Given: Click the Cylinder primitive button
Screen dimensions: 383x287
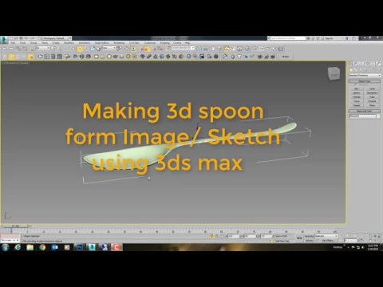Looking at the screenshot, I should [357, 97].
